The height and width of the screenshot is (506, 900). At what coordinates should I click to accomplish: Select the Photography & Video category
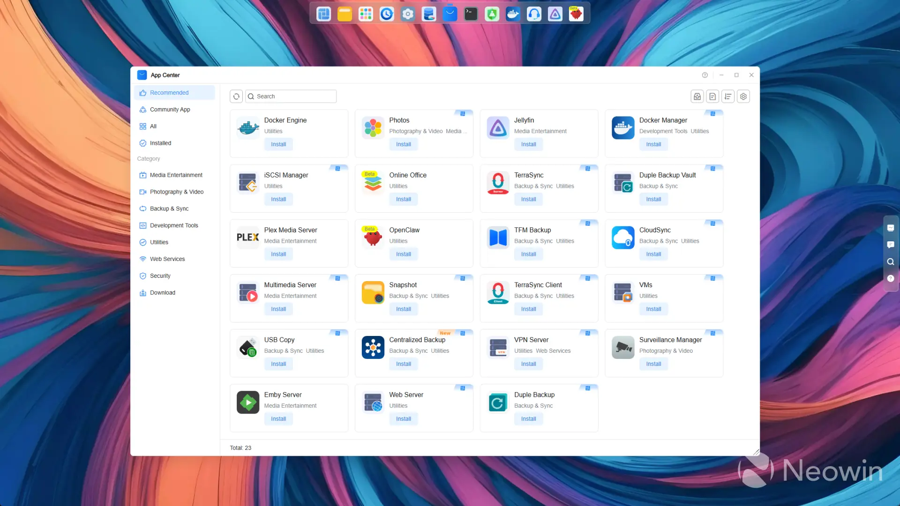click(x=175, y=192)
